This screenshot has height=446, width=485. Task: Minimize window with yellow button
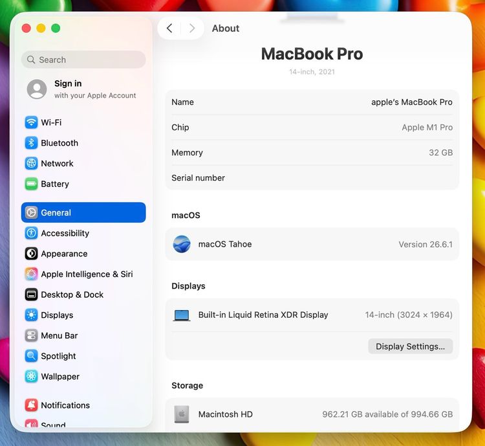(41, 28)
